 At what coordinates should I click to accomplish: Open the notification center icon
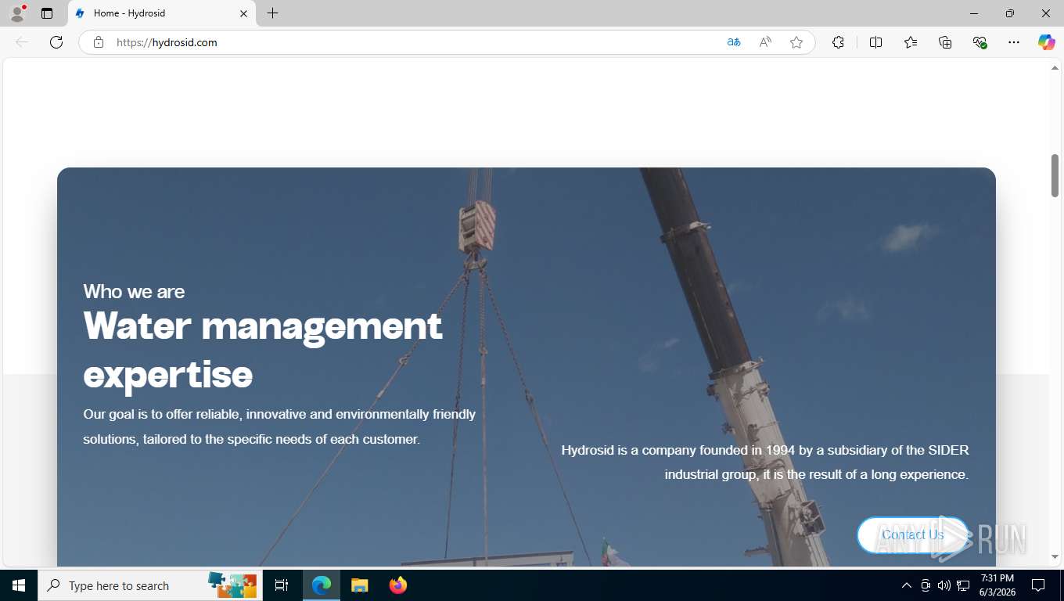pyautogui.click(x=1038, y=585)
